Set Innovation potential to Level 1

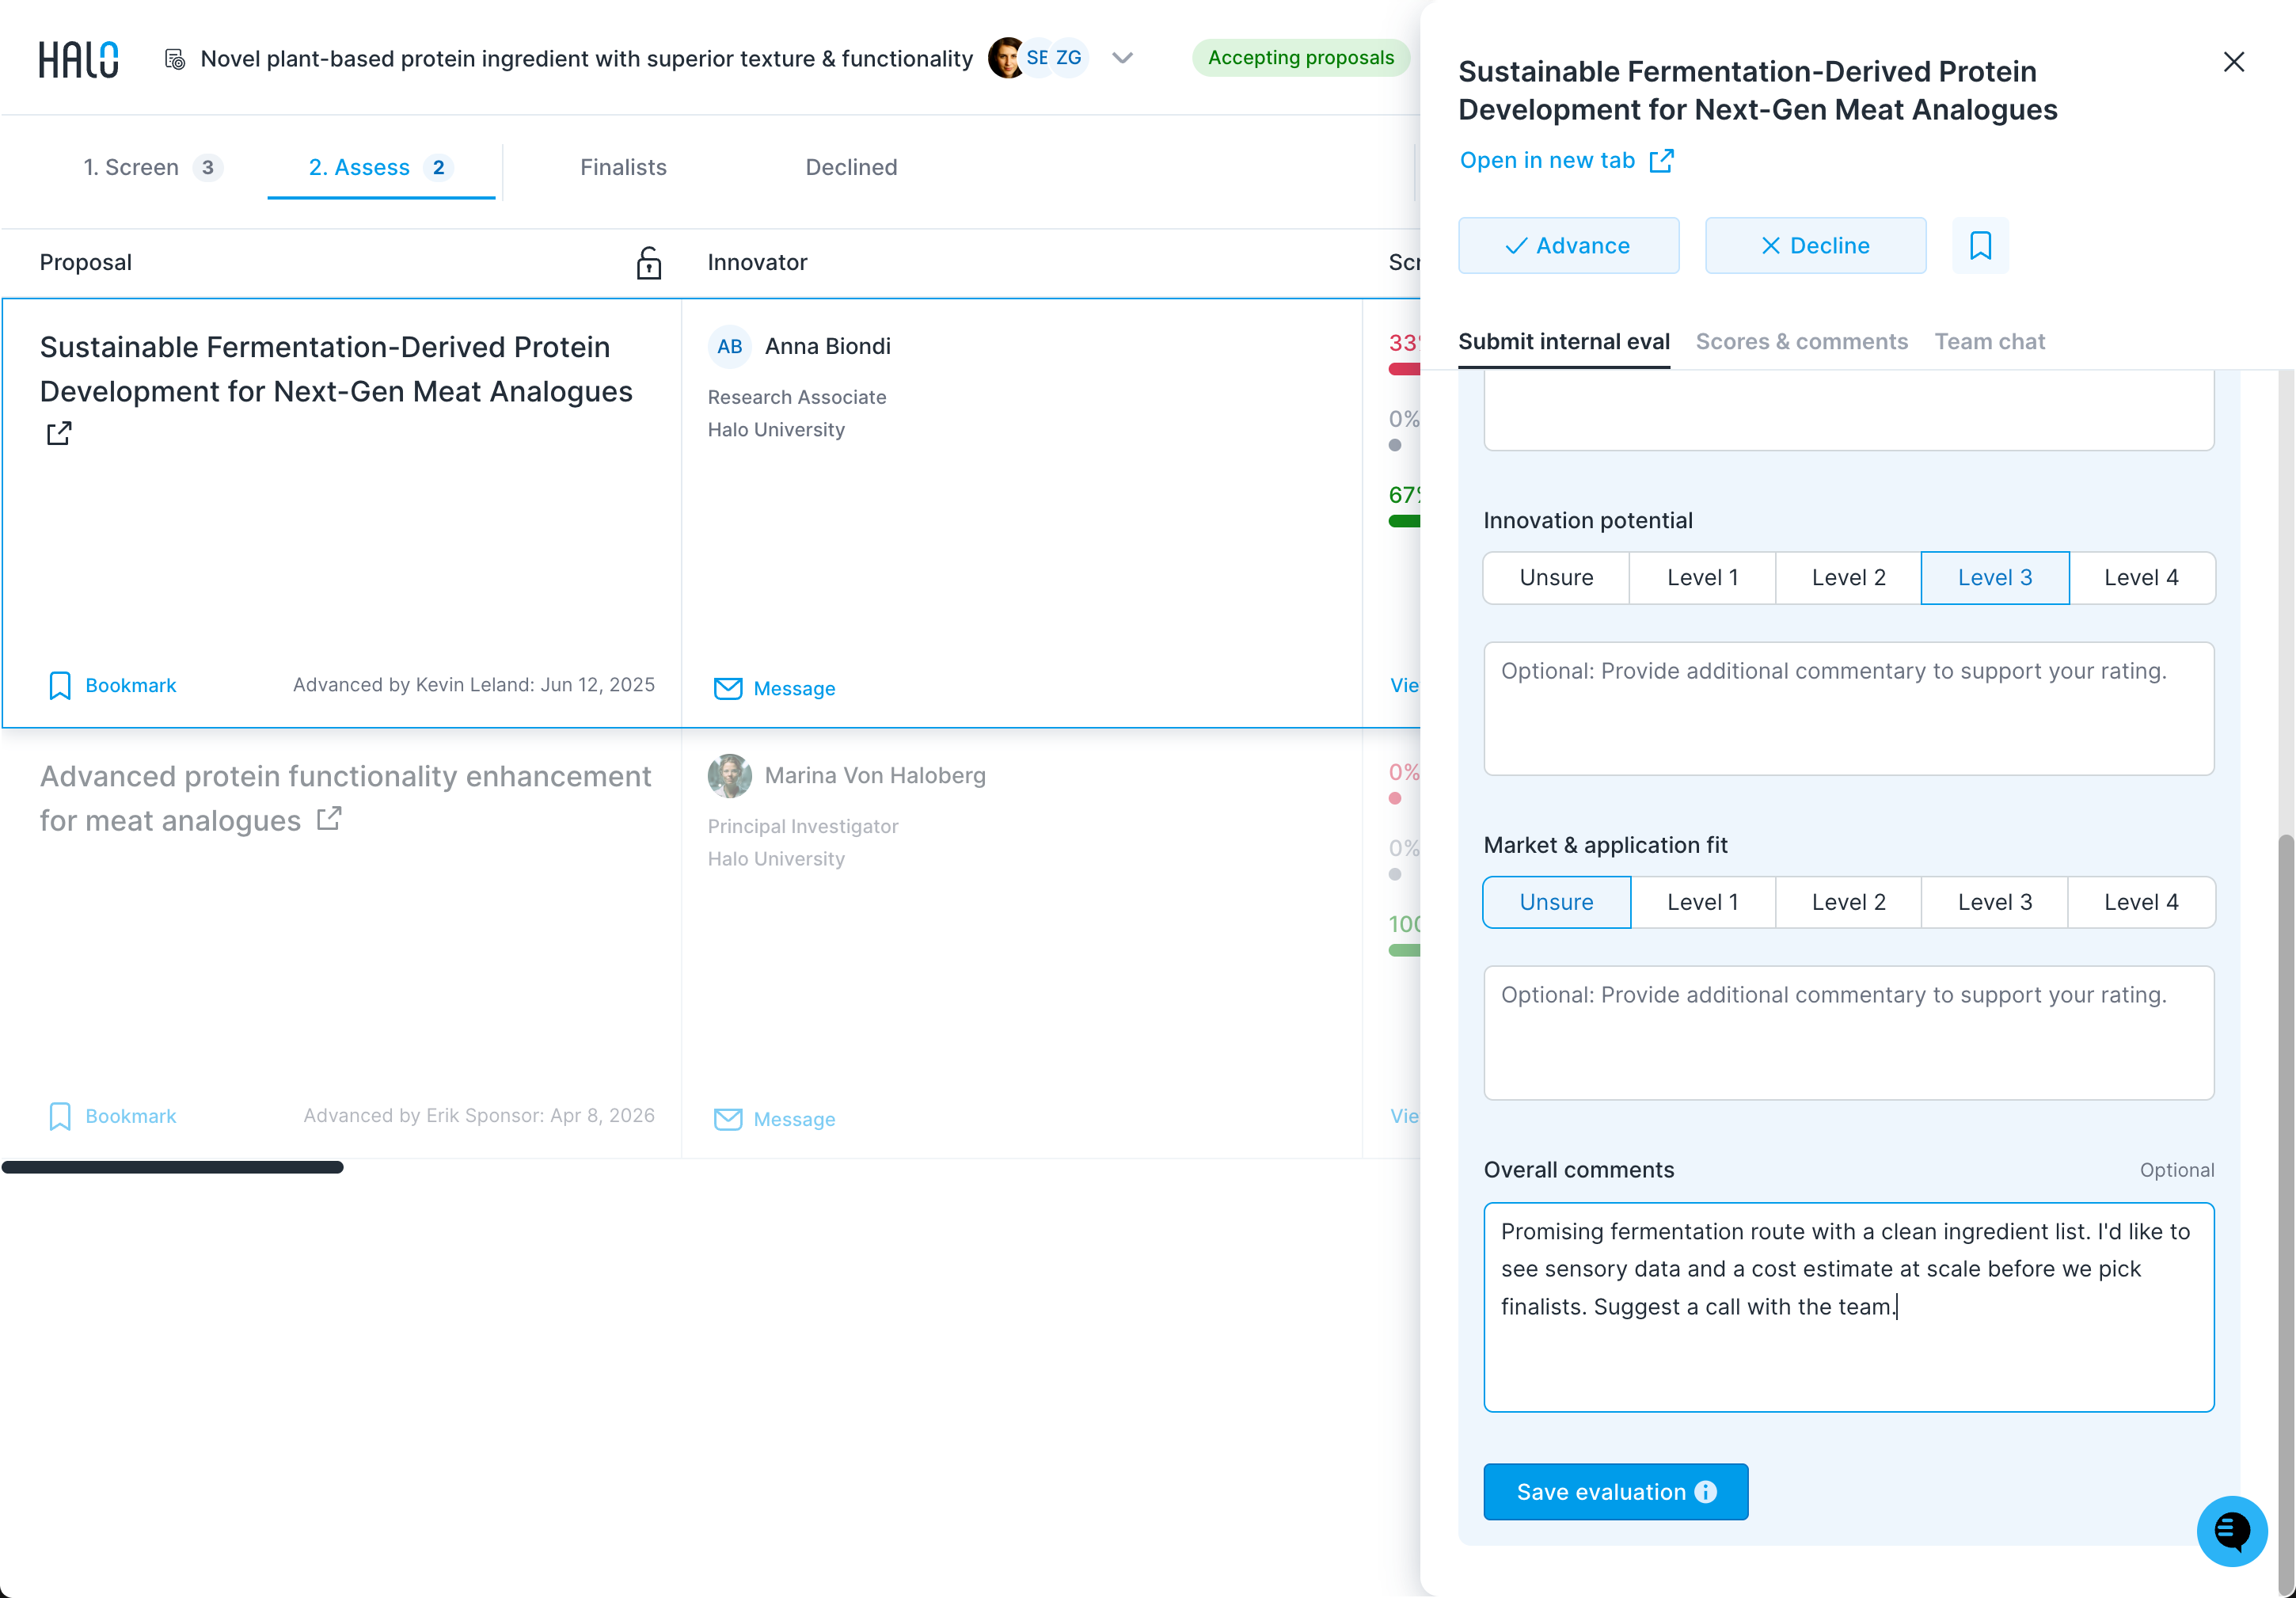point(1702,578)
